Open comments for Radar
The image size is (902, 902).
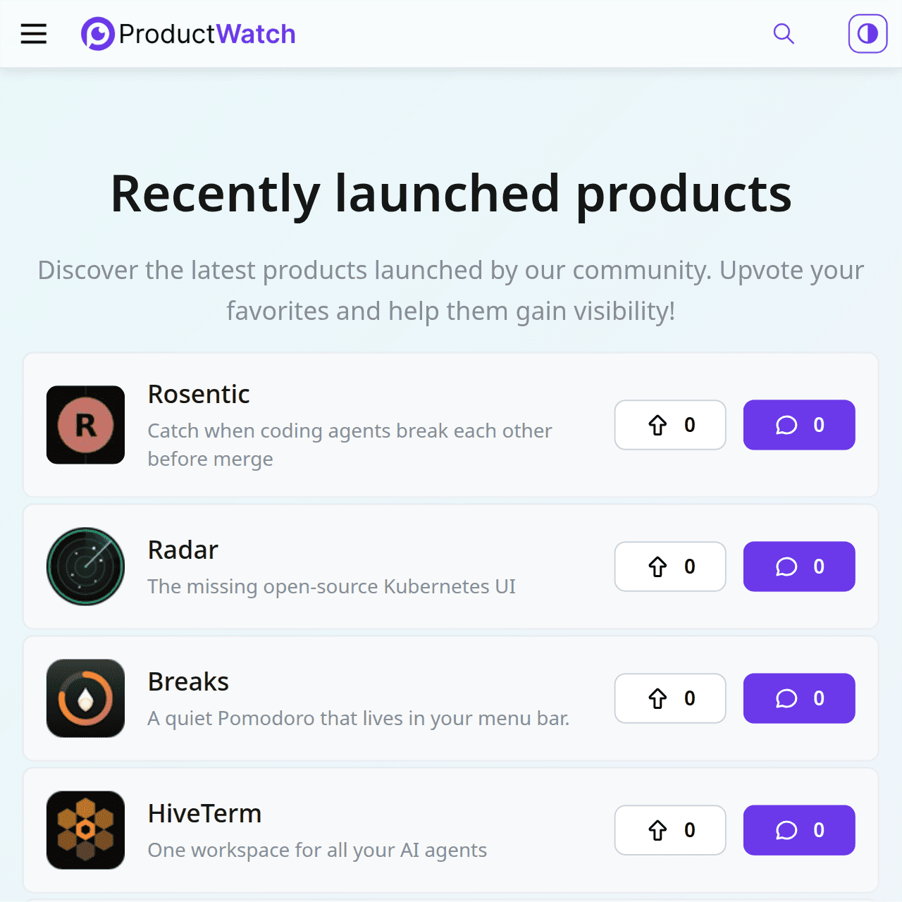click(x=799, y=567)
